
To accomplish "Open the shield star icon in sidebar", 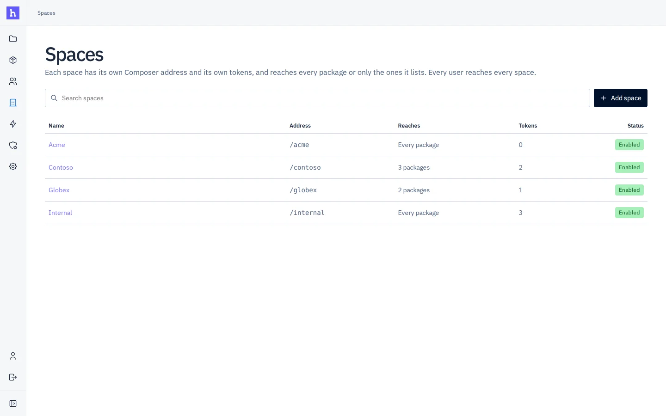I will click(13, 145).
